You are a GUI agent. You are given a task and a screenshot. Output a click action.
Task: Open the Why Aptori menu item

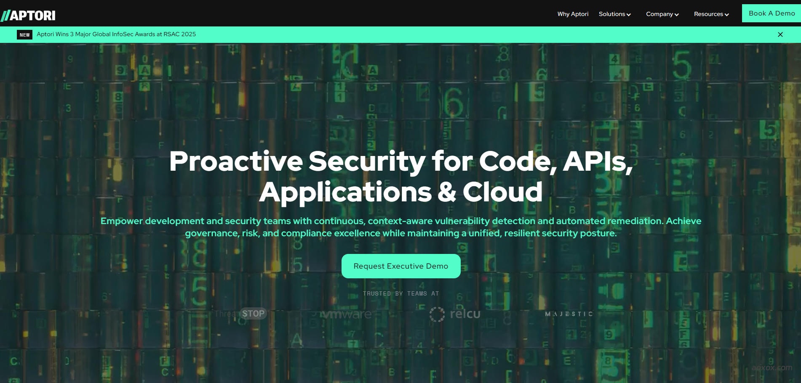point(573,14)
